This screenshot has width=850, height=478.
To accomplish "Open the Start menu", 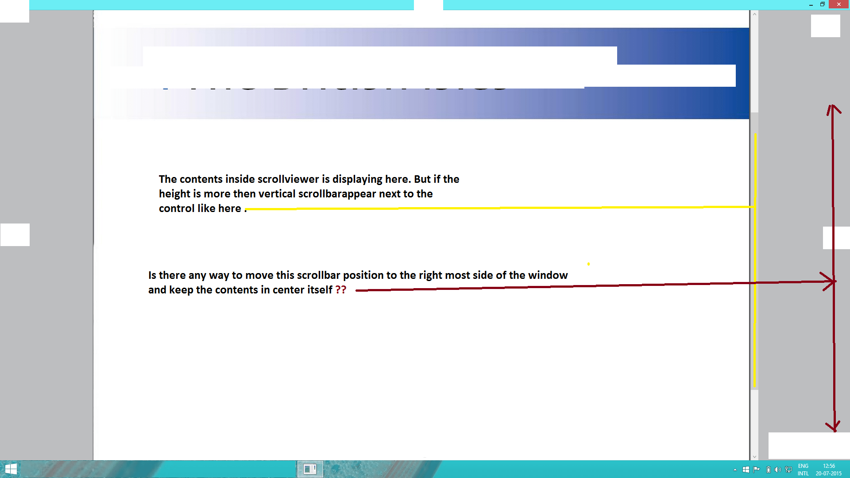I will click(11, 469).
